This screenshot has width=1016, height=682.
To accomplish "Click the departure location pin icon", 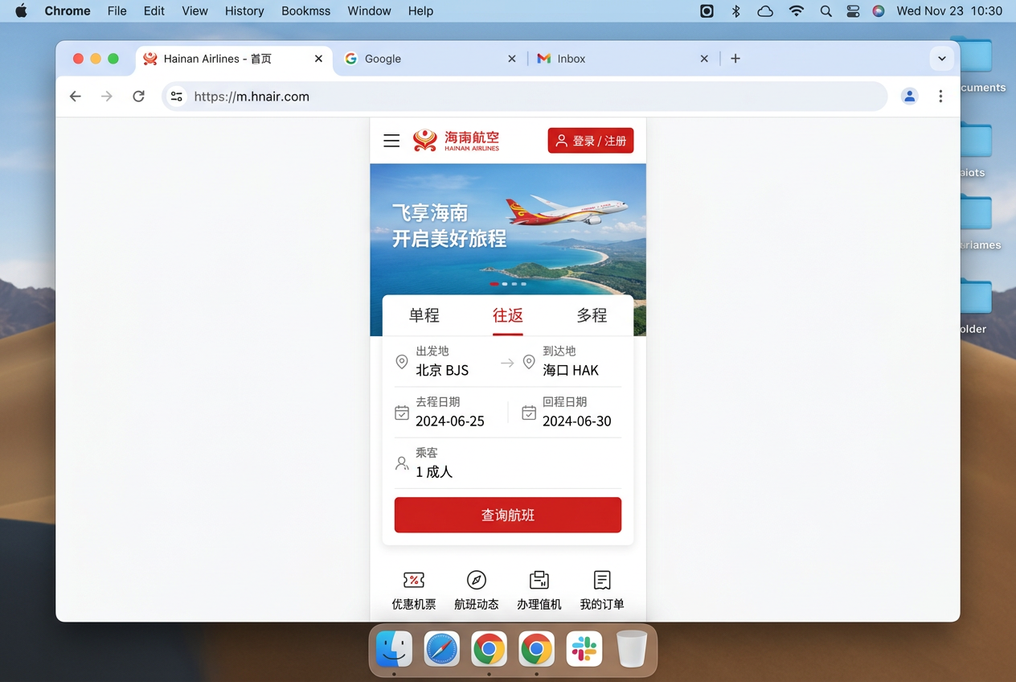I will (402, 362).
